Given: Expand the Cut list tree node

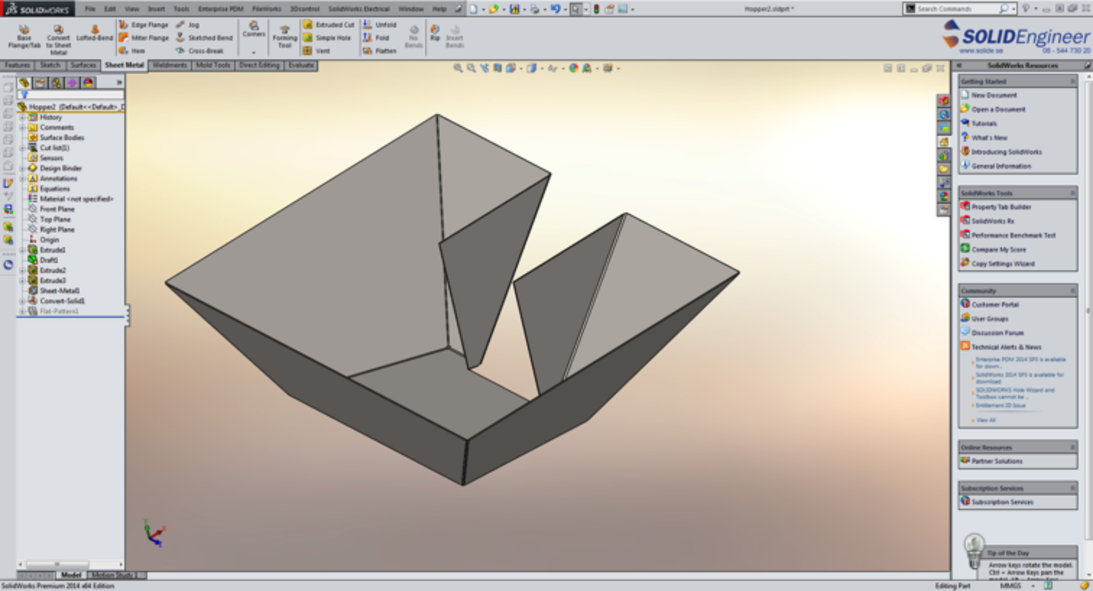Looking at the screenshot, I should (23, 148).
